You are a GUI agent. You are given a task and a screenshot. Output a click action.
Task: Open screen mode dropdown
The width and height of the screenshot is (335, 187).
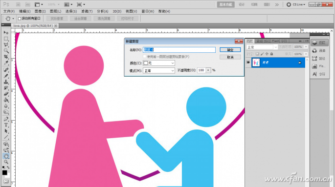tap(81, 4)
